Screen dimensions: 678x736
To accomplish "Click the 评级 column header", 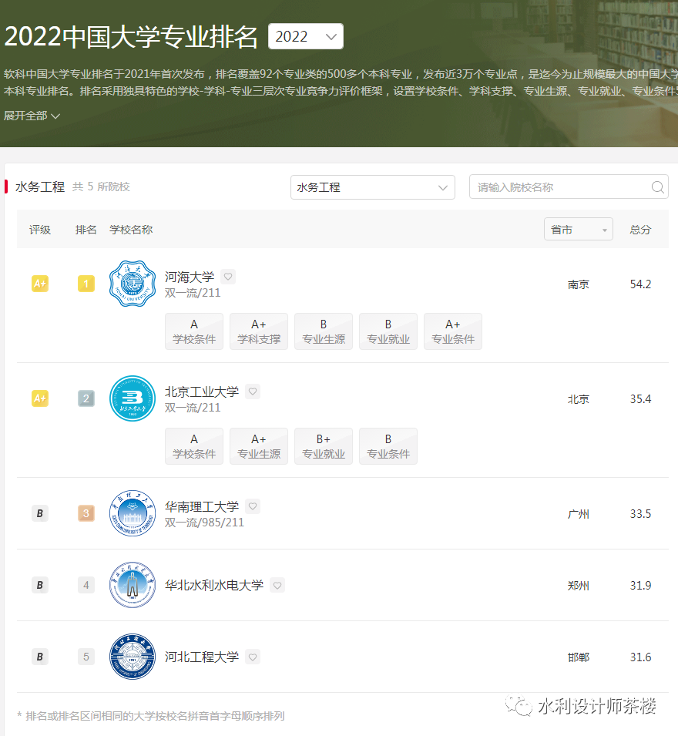I will pos(40,230).
